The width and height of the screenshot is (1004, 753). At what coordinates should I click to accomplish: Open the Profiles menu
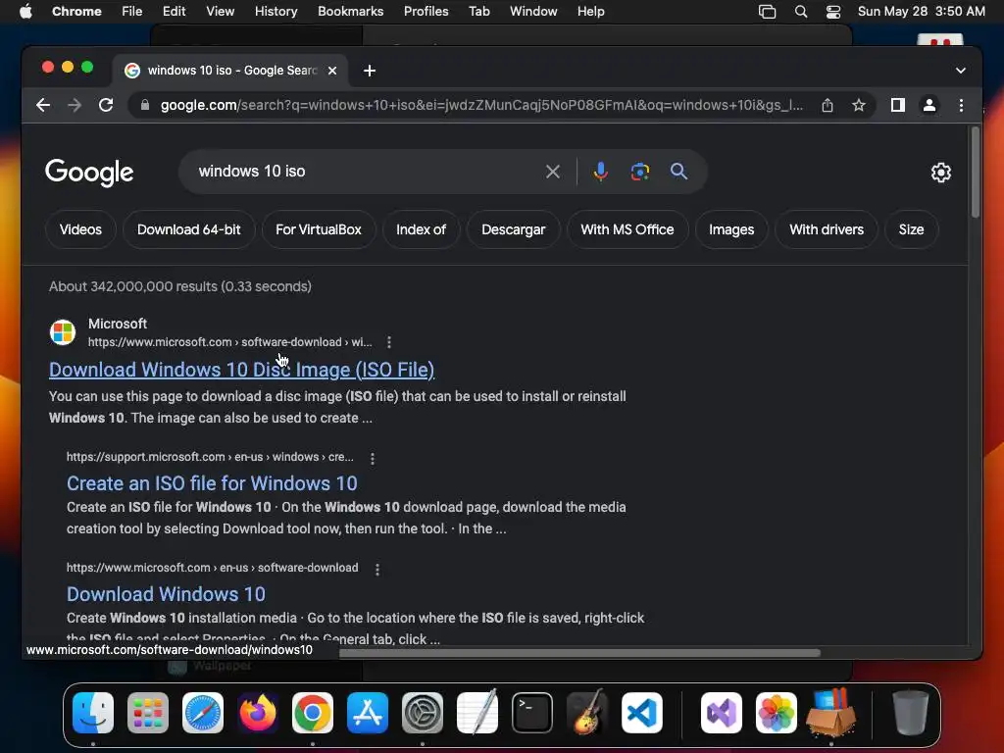pos(426,12)
